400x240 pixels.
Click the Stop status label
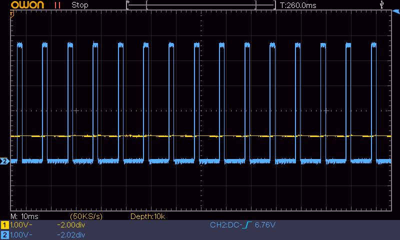click(80, 5)
